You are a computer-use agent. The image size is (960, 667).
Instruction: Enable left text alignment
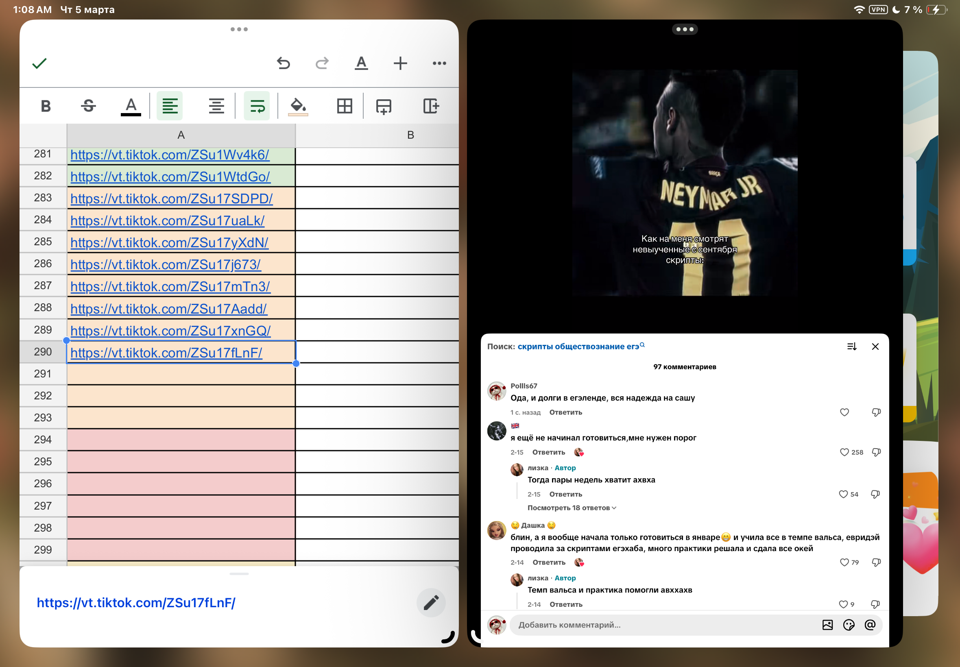pos(170,106)
